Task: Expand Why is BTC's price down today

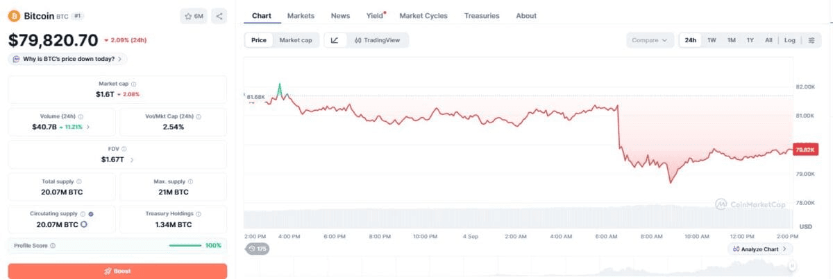Action: [x=68, y=59]
